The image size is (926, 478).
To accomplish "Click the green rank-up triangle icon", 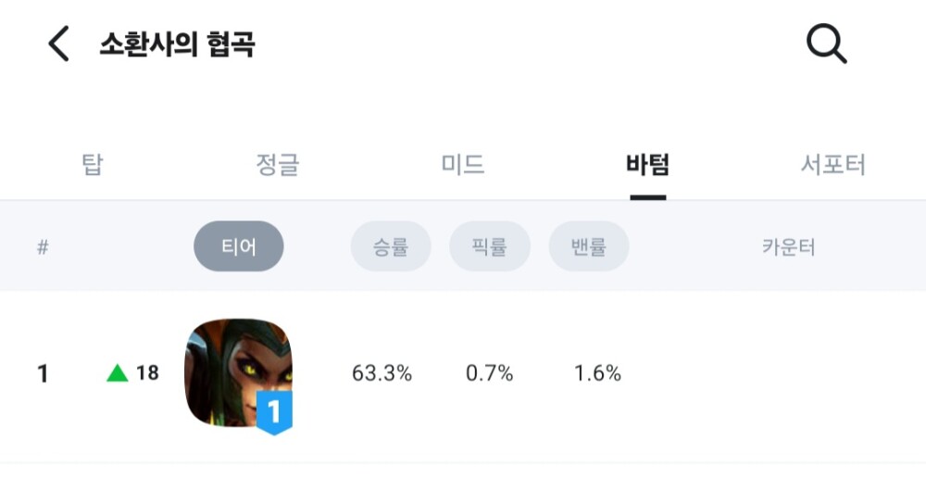I will (x=117, y=373).
